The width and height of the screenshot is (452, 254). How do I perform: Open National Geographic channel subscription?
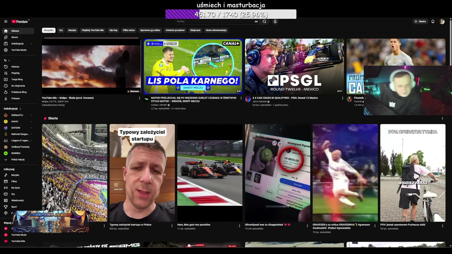19,134
